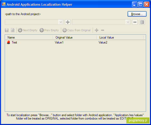Close the Localization Helper window

click(x=147, y=4)
